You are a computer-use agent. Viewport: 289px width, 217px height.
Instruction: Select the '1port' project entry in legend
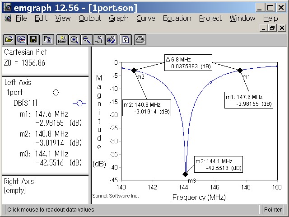(x=14, y=92)
